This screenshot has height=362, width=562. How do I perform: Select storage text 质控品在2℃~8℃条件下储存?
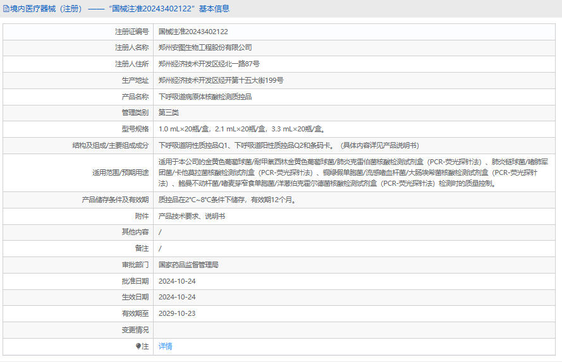[202, 200]
